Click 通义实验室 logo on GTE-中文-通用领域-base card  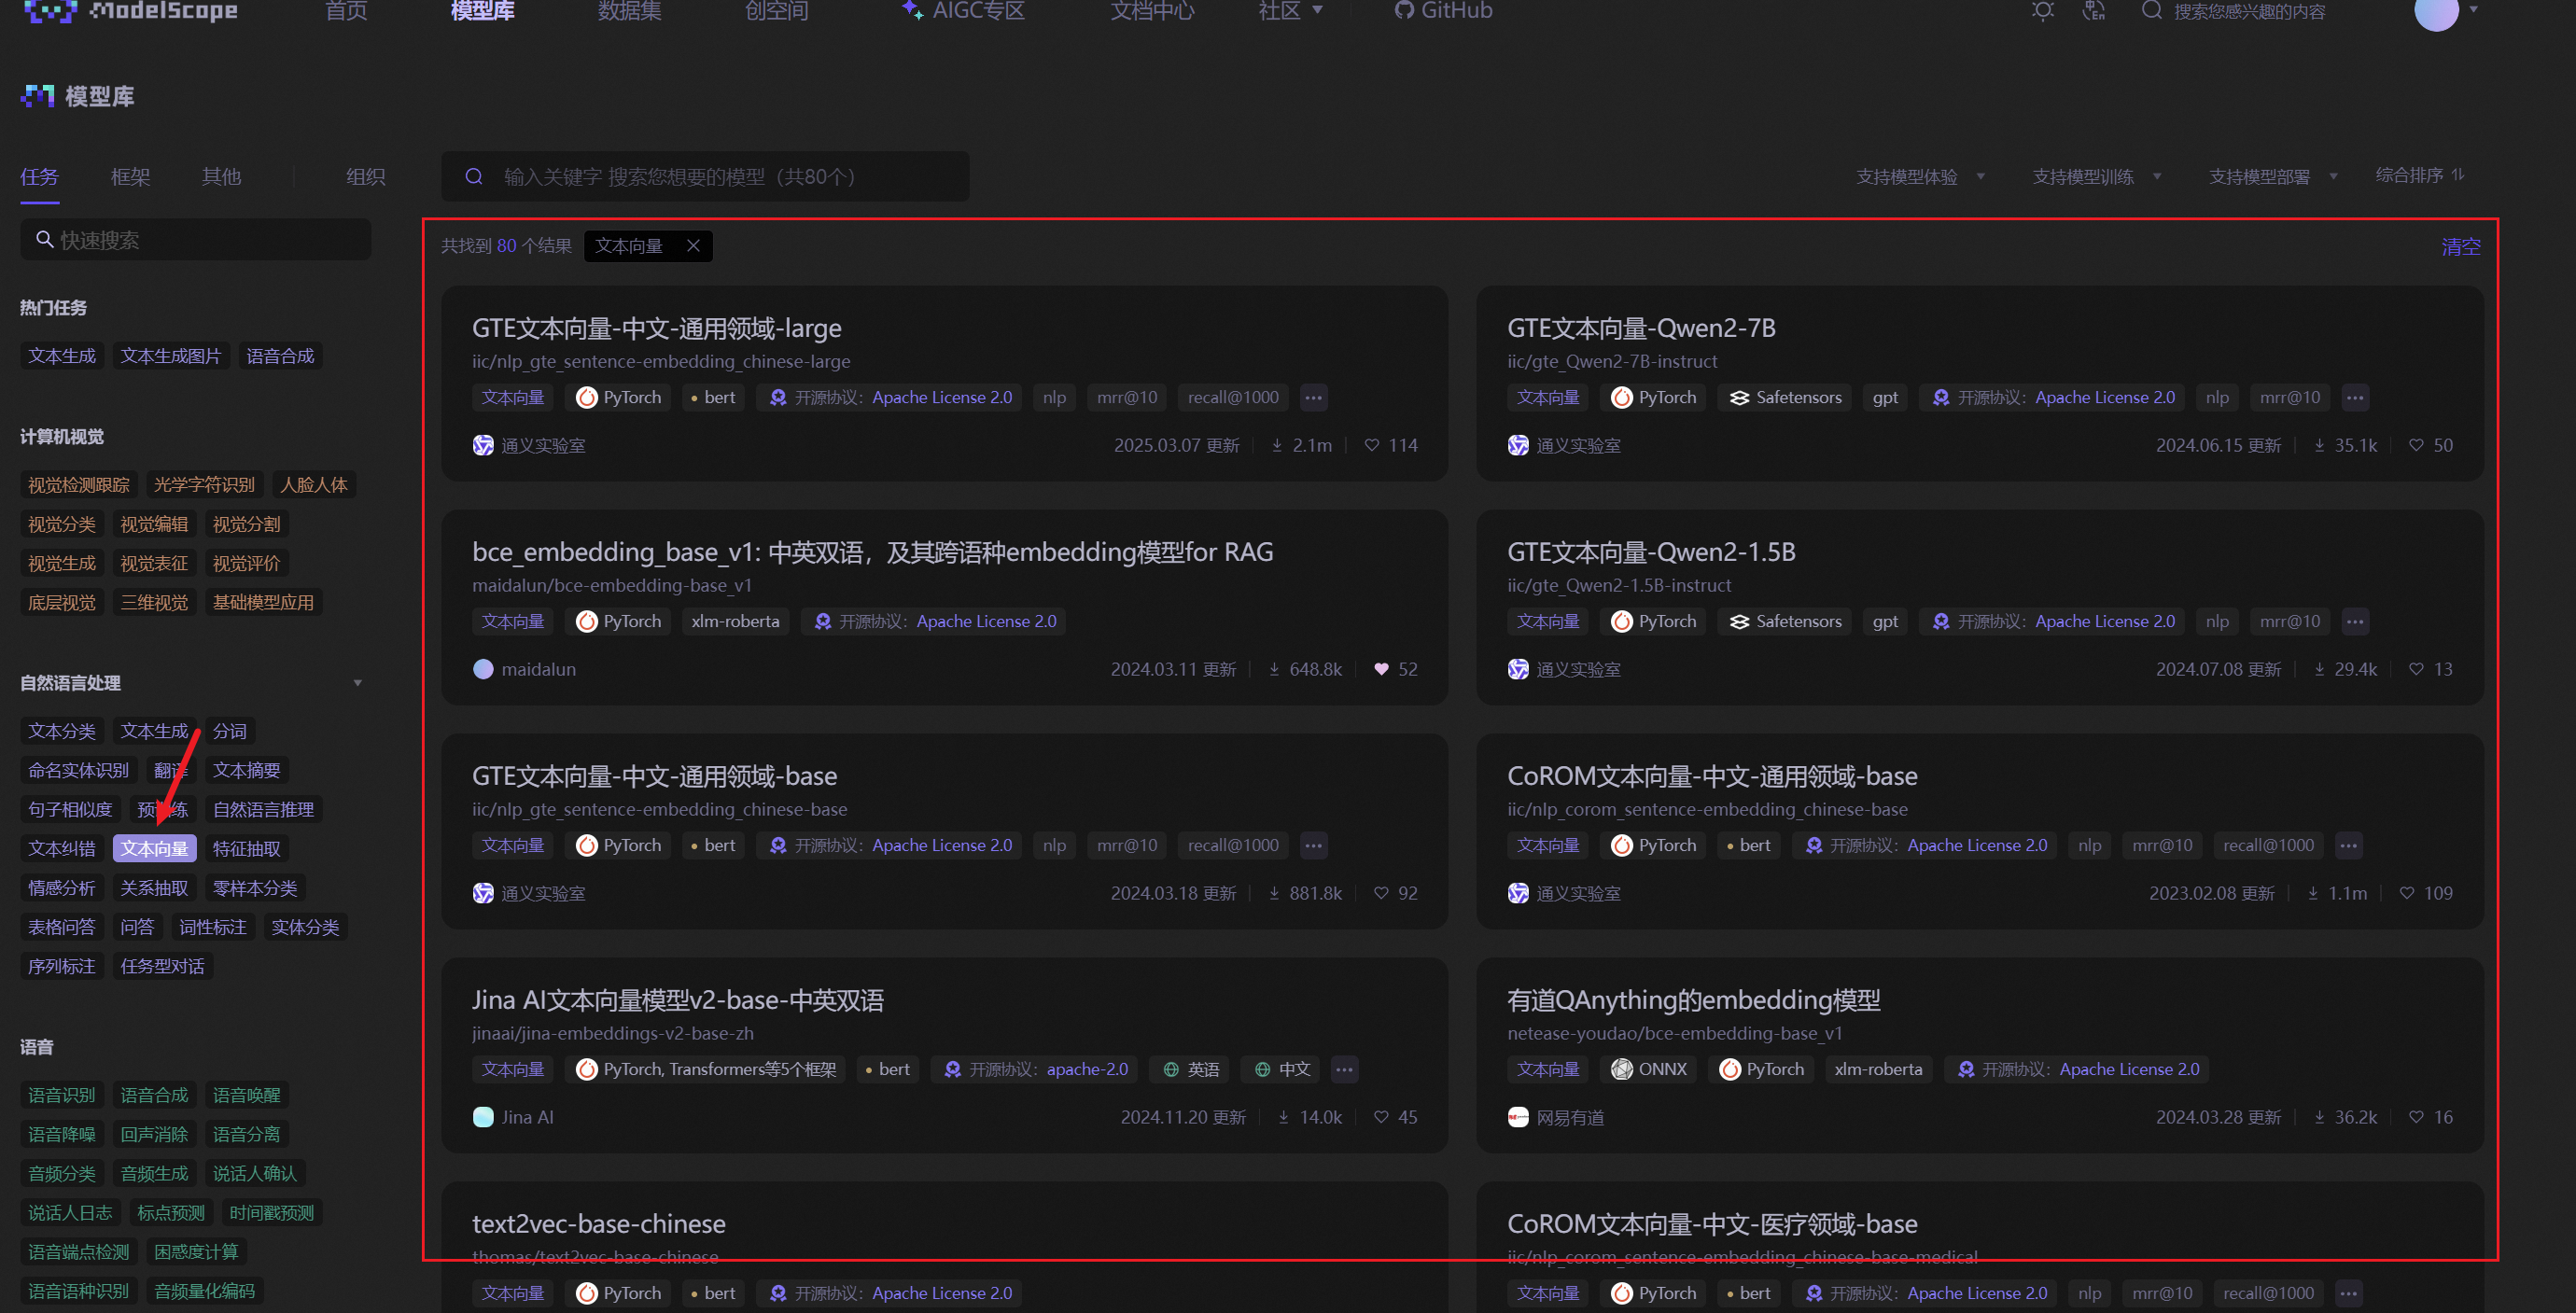tap(483, 893)
